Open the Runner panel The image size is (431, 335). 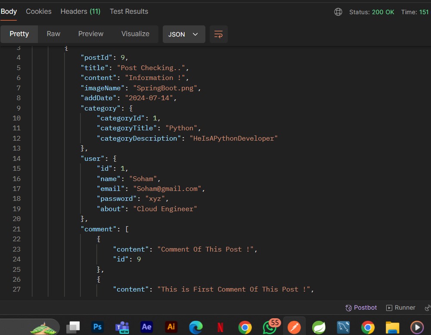point(400,307)
